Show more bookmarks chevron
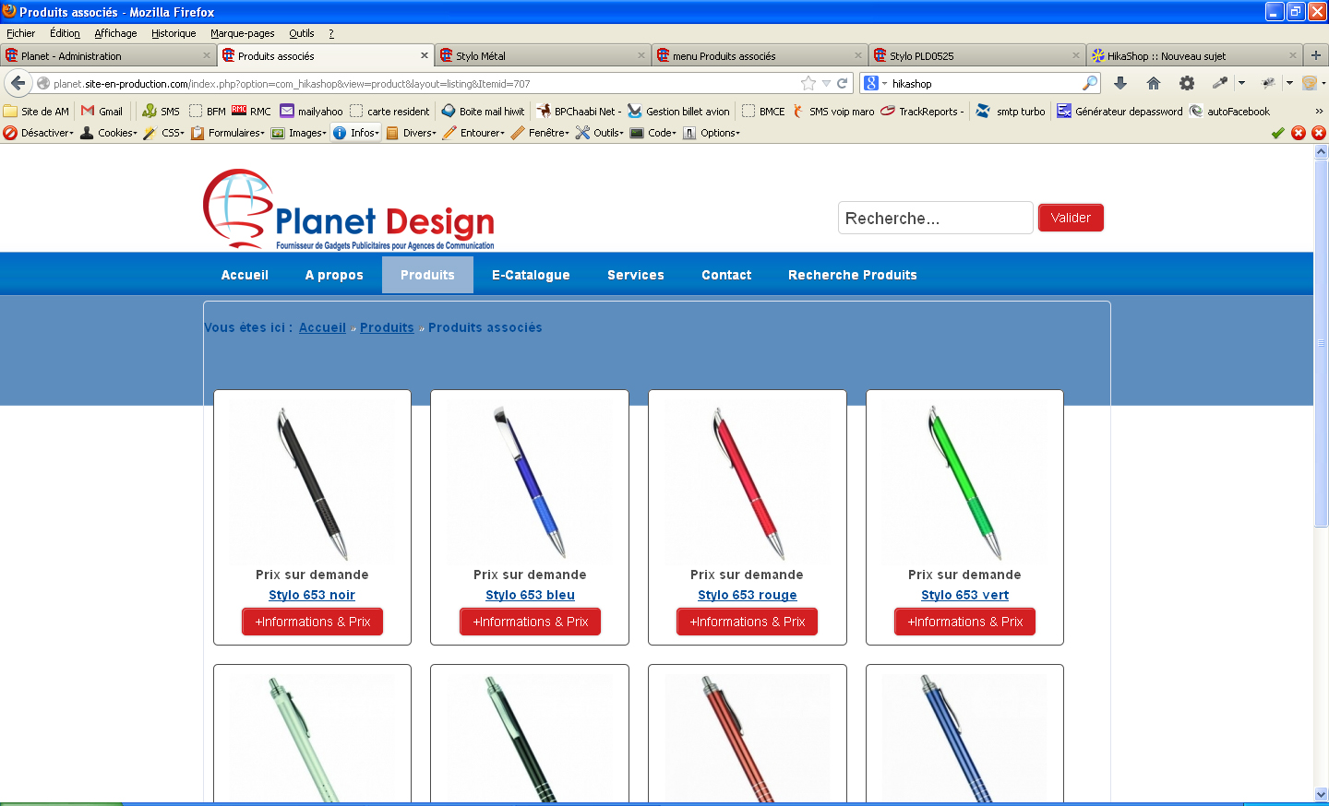This screenshot has height=806, width=1329. pos(1319,111)
